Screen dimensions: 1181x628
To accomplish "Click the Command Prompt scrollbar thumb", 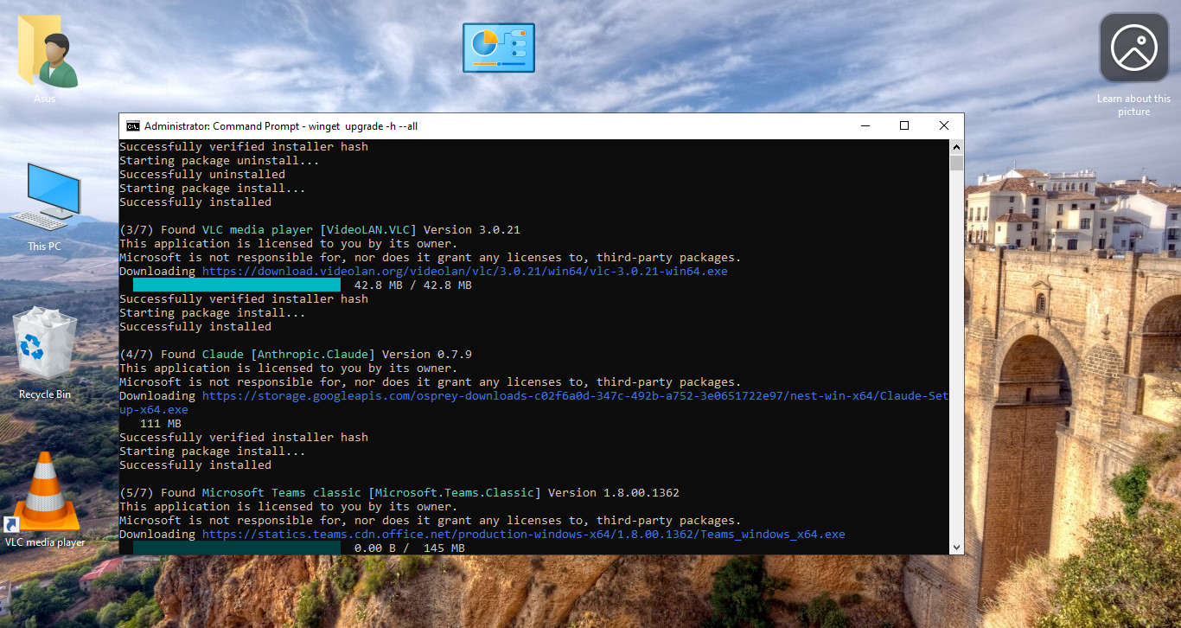I will pos(956,163).
